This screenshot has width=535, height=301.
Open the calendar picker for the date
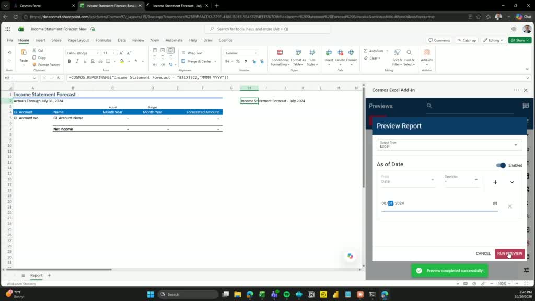click(495, 203)
